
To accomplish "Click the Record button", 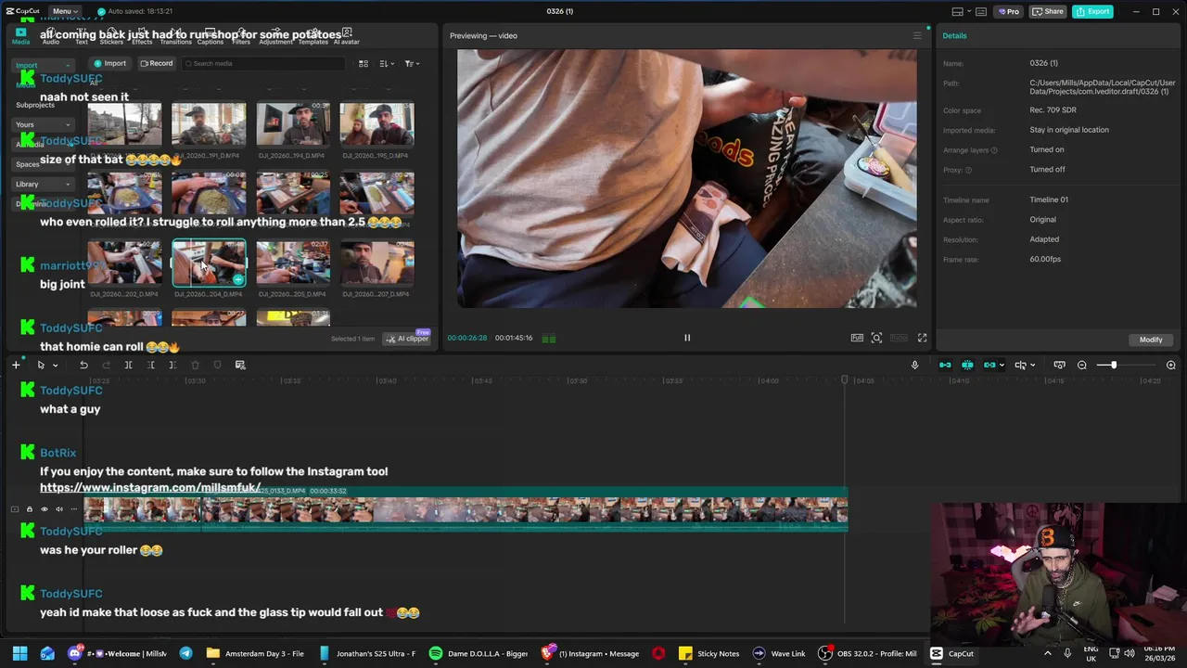I will click(156, 63).
